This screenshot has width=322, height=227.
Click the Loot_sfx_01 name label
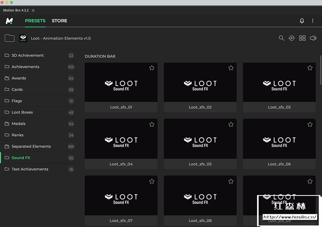pos(121,107)
